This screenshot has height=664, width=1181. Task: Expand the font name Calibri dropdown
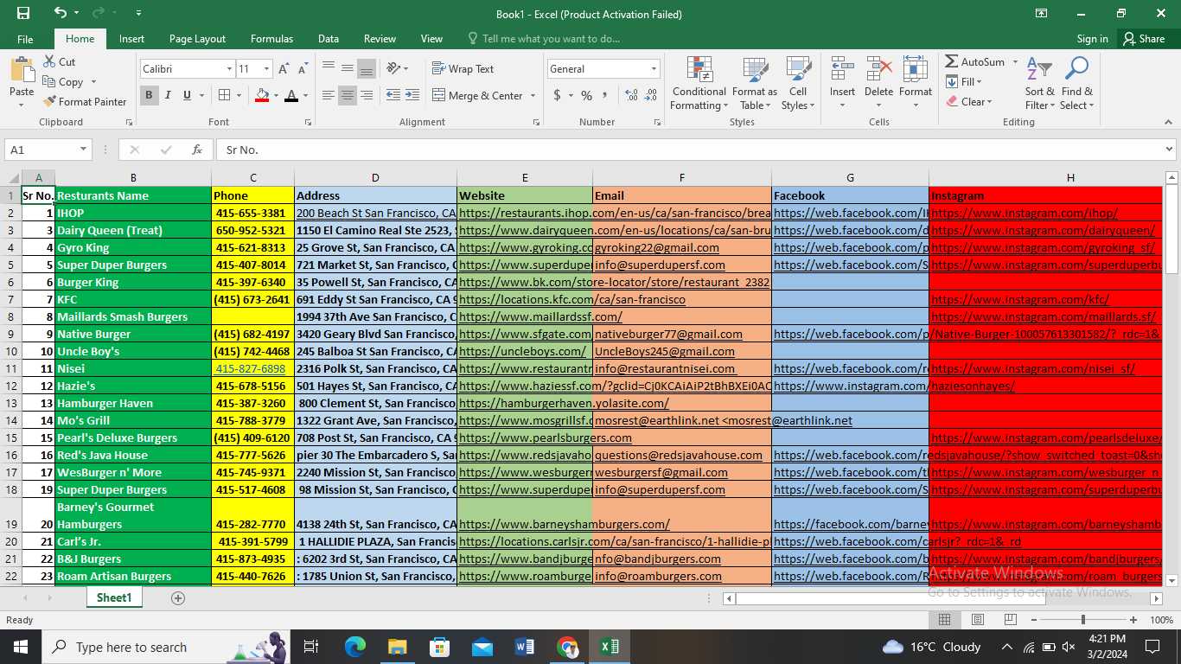click(229, 69)
